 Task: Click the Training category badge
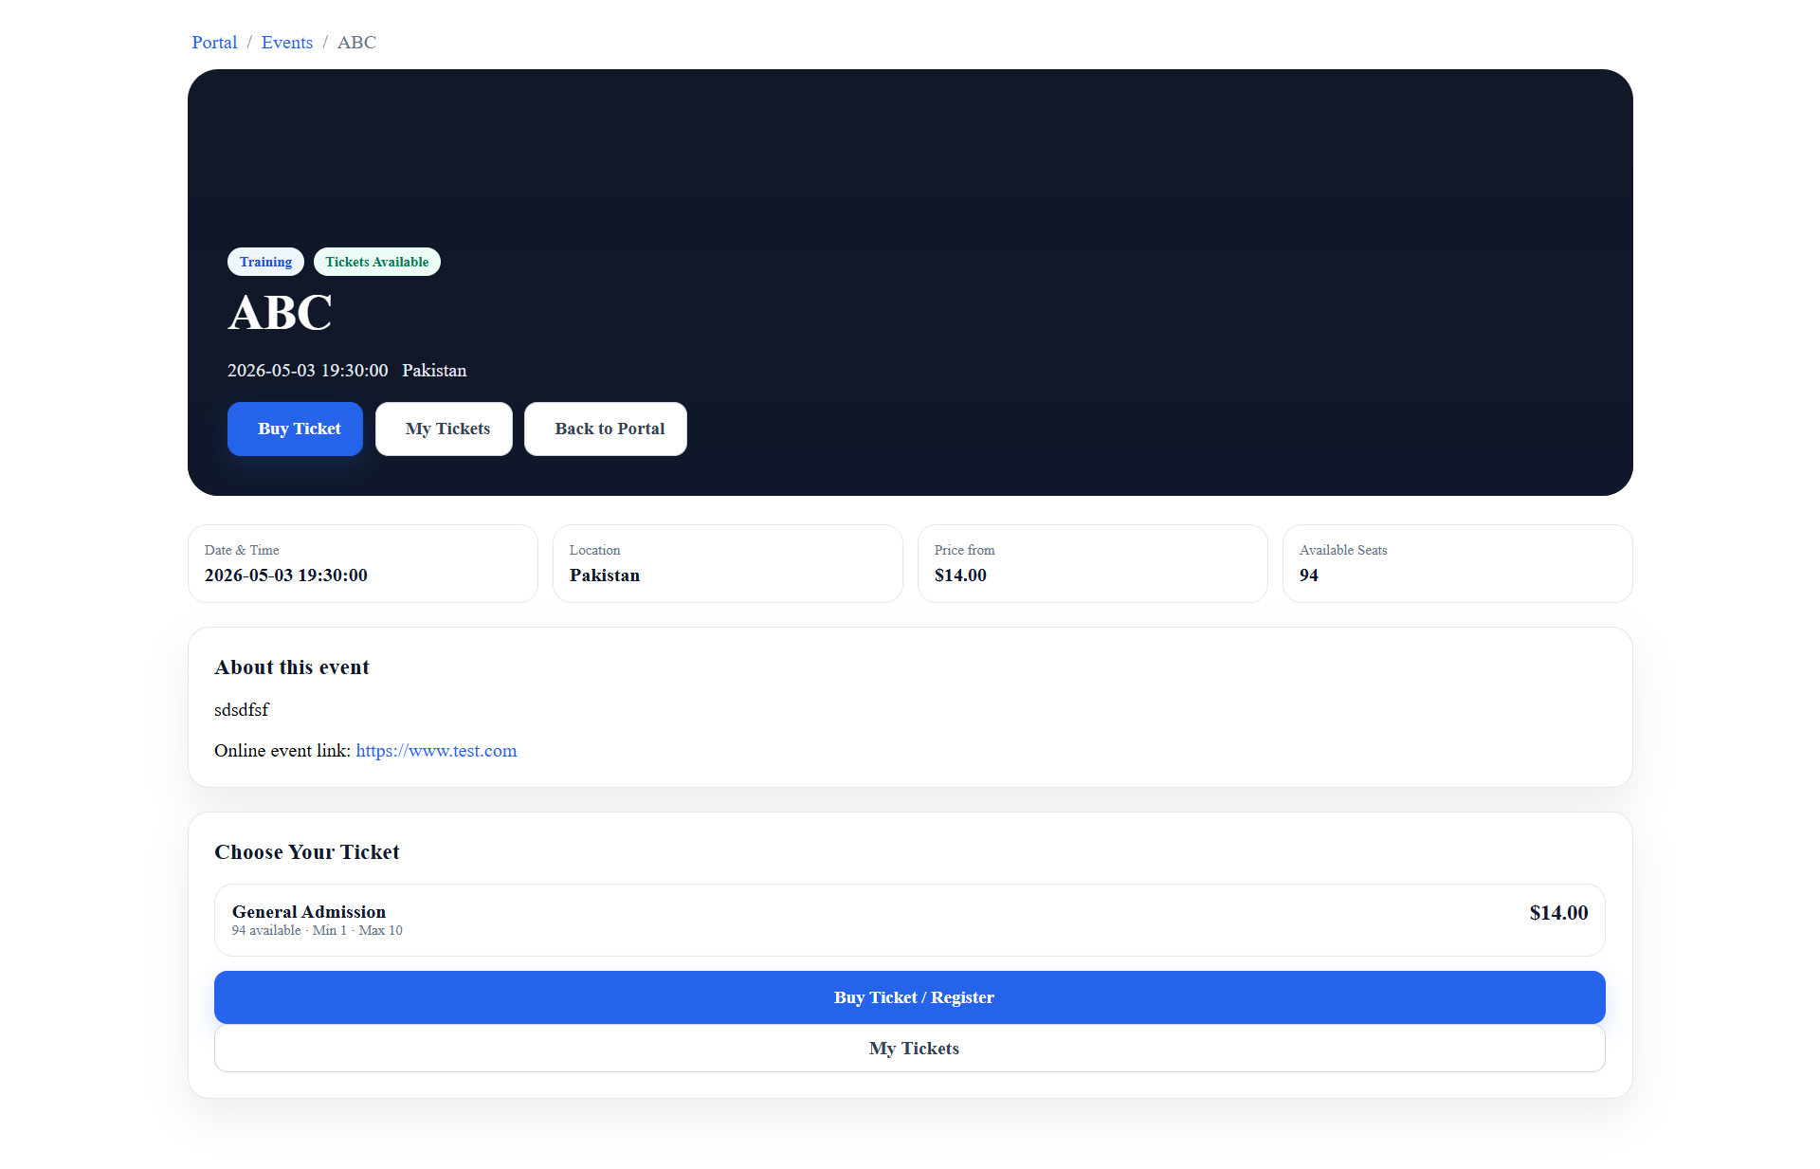[x=265, y=262]
